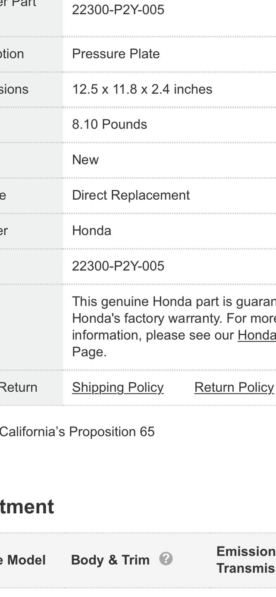The height and width of the screenshot is (597, 276).
Task: Follow the underlined Honda warranty page link
Action: 257,335
